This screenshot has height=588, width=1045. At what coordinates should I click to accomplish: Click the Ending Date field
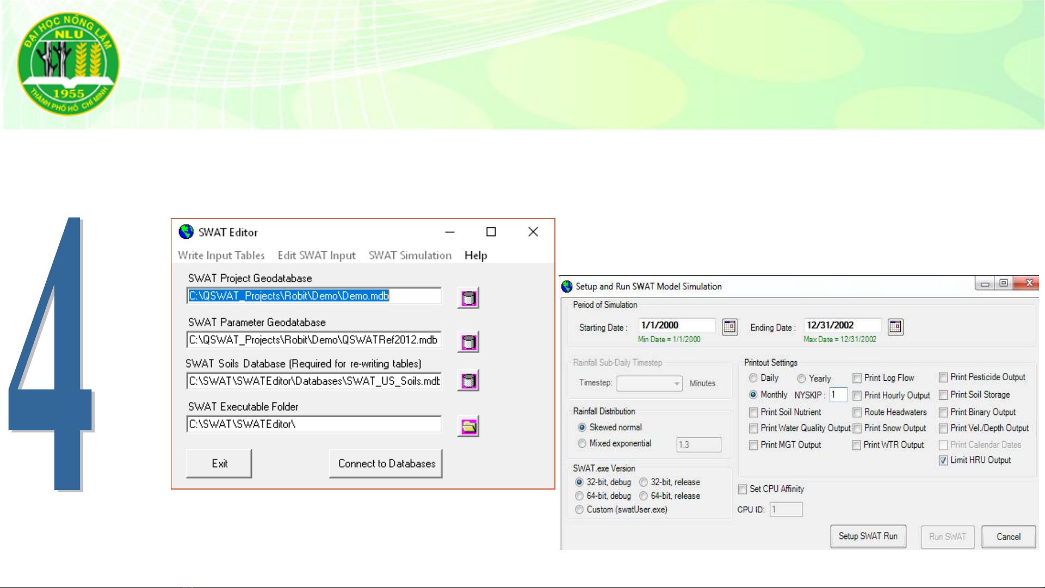click(843, 325)
